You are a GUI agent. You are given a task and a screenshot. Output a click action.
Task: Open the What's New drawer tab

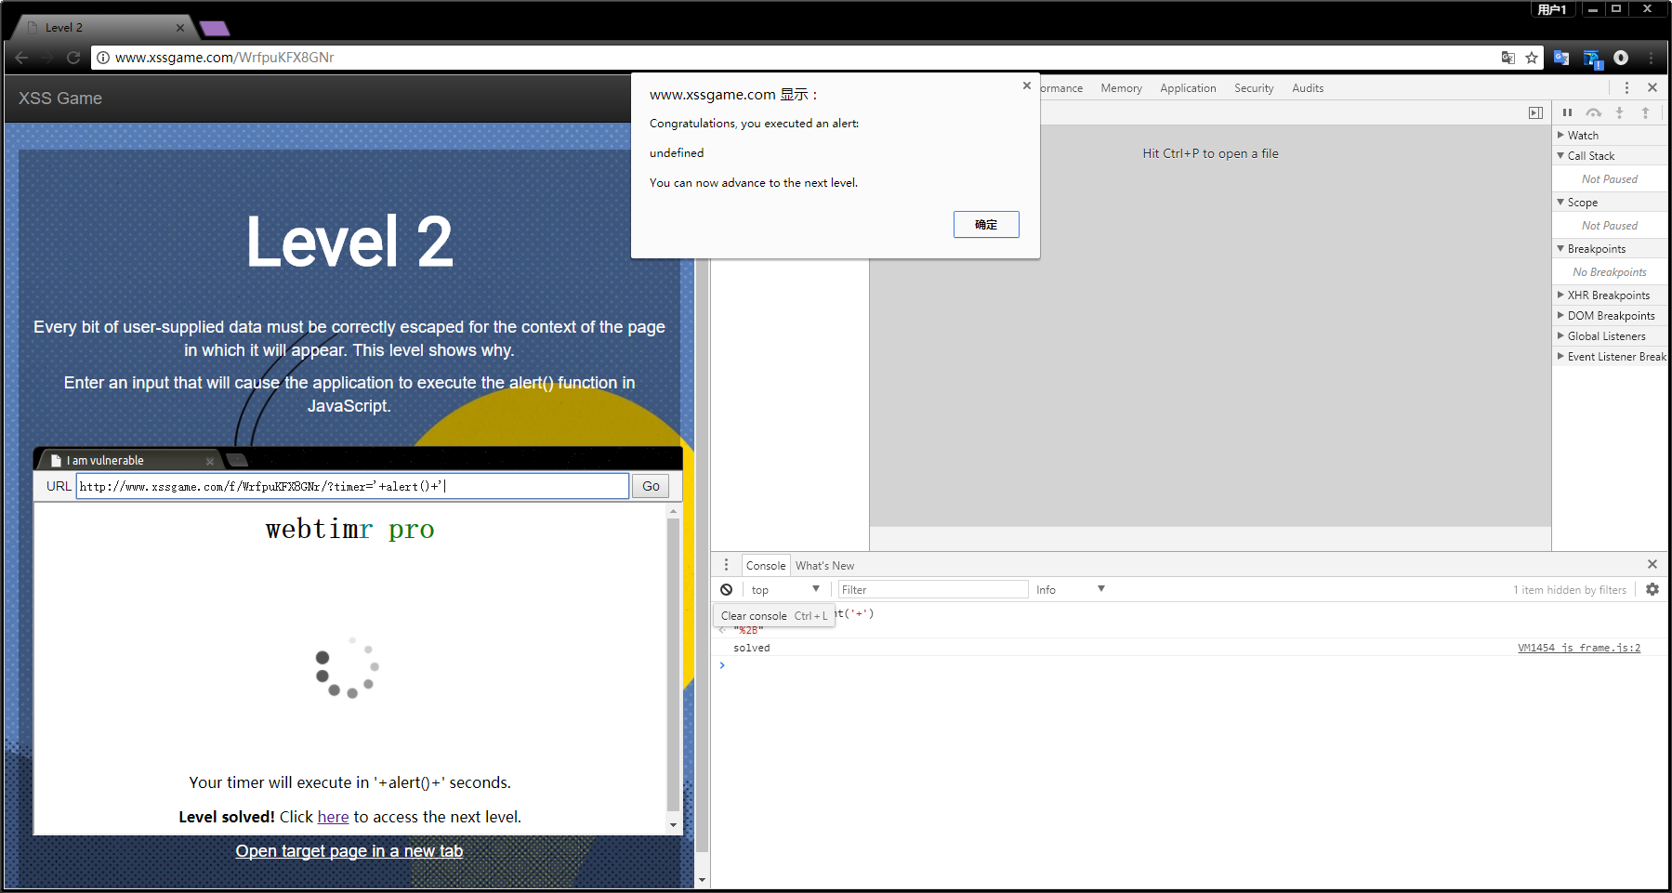[x=823, y=565]
